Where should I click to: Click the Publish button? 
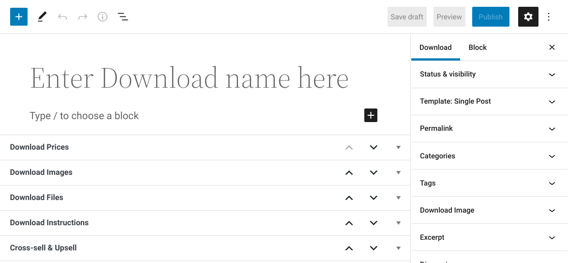[x=491, y=17]
